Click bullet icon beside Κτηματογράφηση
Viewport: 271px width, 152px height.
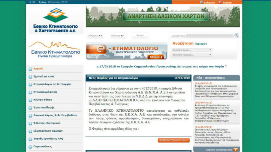tap(30, 92)
